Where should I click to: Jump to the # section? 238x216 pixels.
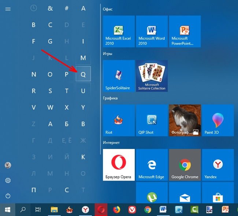pos(67,8)
